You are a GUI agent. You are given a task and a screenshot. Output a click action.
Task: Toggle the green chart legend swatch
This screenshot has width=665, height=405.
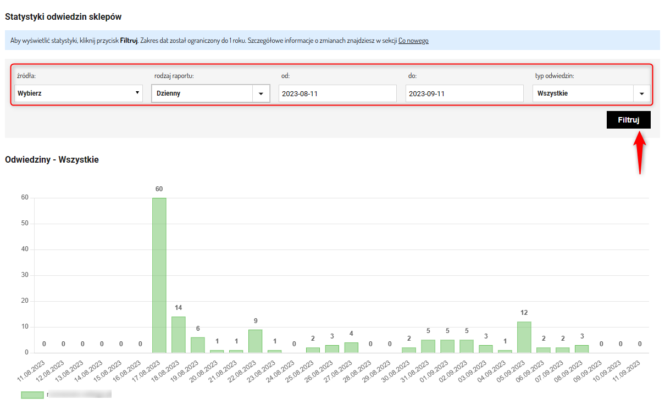coord(32,395)
